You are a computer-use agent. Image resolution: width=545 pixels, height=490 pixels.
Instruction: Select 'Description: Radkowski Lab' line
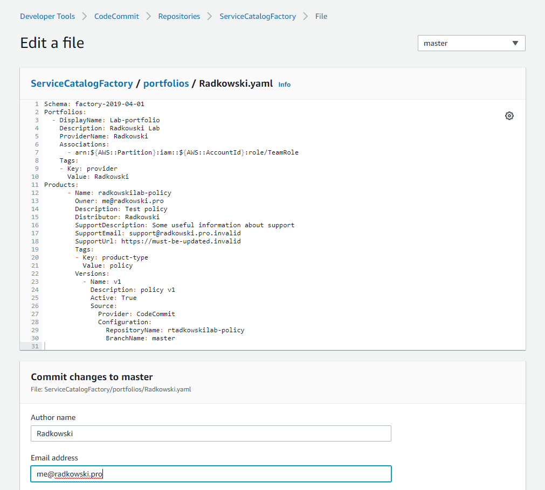[x=109, y=128]
